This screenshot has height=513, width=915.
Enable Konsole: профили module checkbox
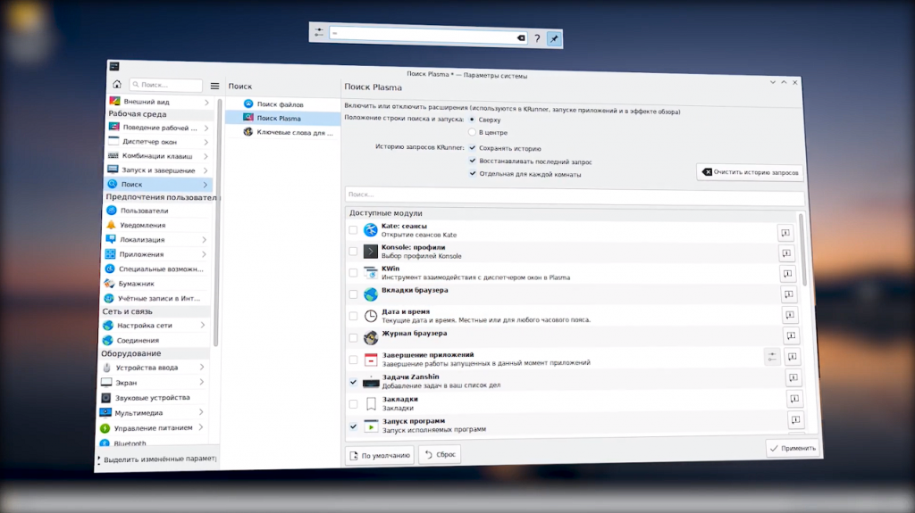tap(353, 252)
